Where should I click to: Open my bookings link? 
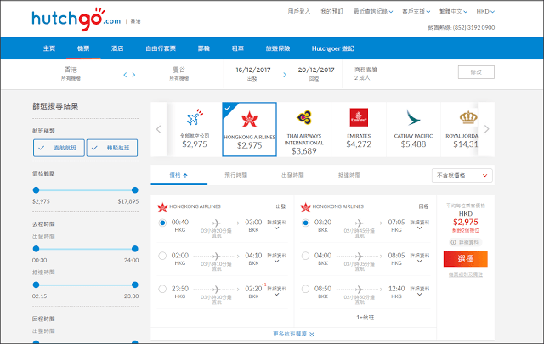pyautogui.click(x=331, y=11)
